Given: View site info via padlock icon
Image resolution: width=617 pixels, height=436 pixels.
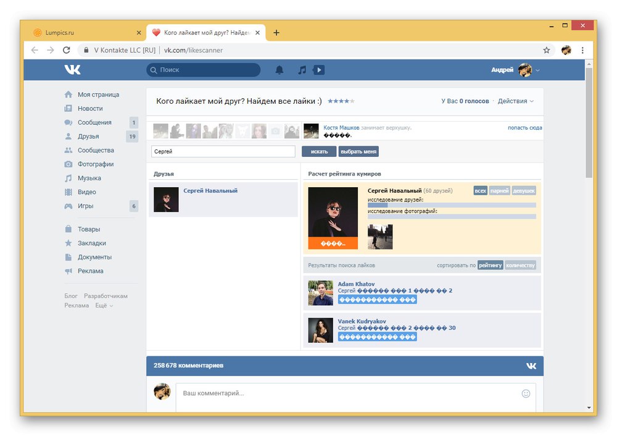Looking at the screenshot, I should pos(86,50).
